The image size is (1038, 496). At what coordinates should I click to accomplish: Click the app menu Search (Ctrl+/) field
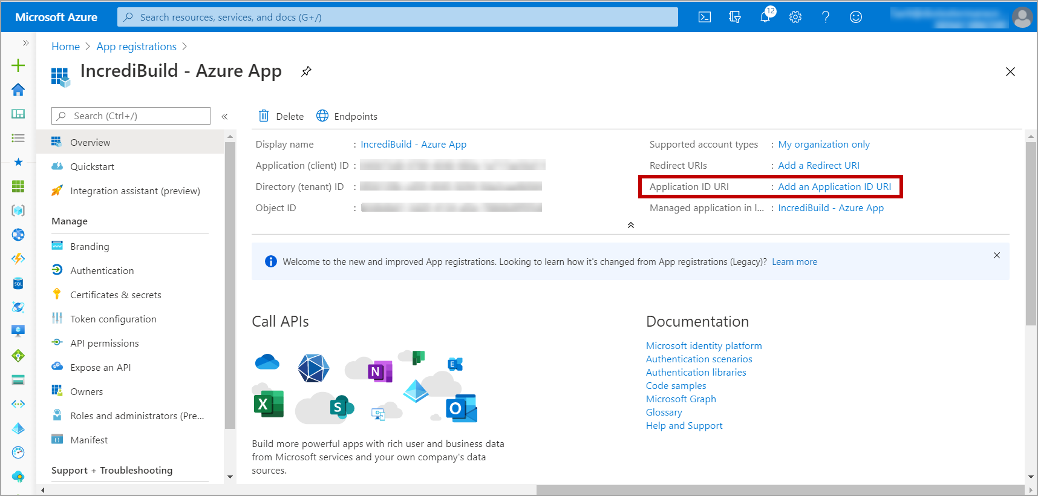[131, 116]
